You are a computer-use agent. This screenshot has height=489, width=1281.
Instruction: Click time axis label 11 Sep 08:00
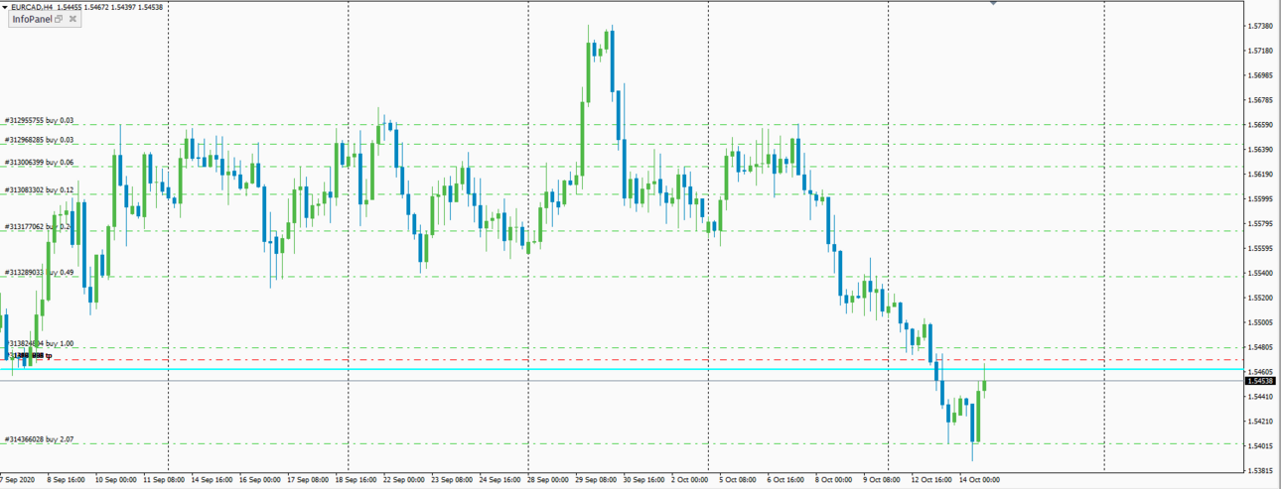[165, 480]
